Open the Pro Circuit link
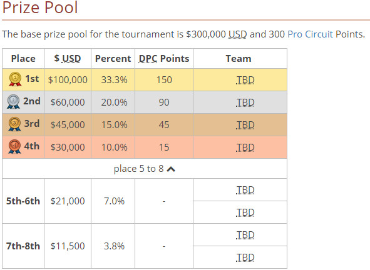The height and width of the screenshot is (270, 370). [310, 34]
